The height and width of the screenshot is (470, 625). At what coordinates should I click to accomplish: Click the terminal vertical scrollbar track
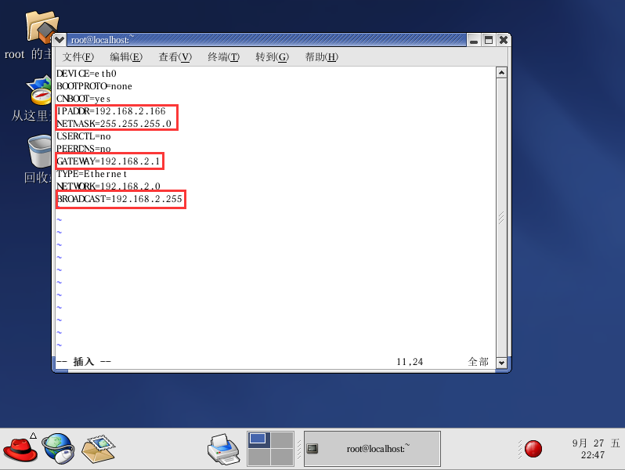coord(501,218)
